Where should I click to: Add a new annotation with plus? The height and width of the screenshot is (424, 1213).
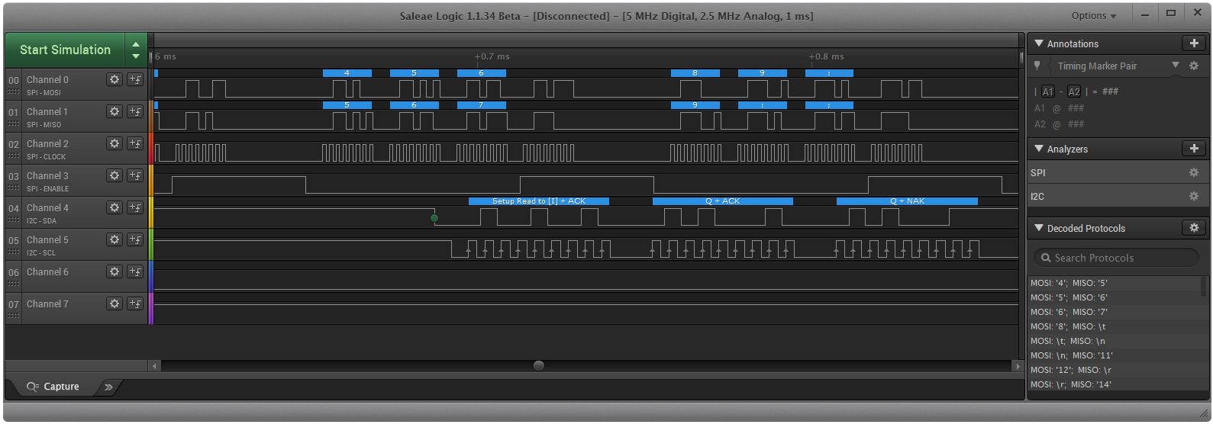pos(1194,43)
